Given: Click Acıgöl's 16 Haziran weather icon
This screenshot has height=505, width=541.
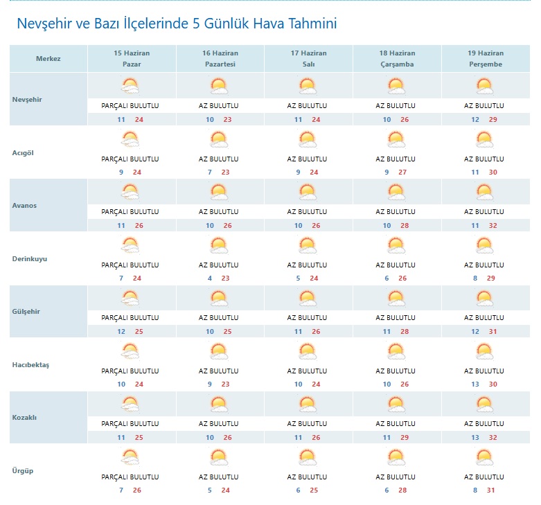Looking at the screenshot, I should [x=219, y=139].
